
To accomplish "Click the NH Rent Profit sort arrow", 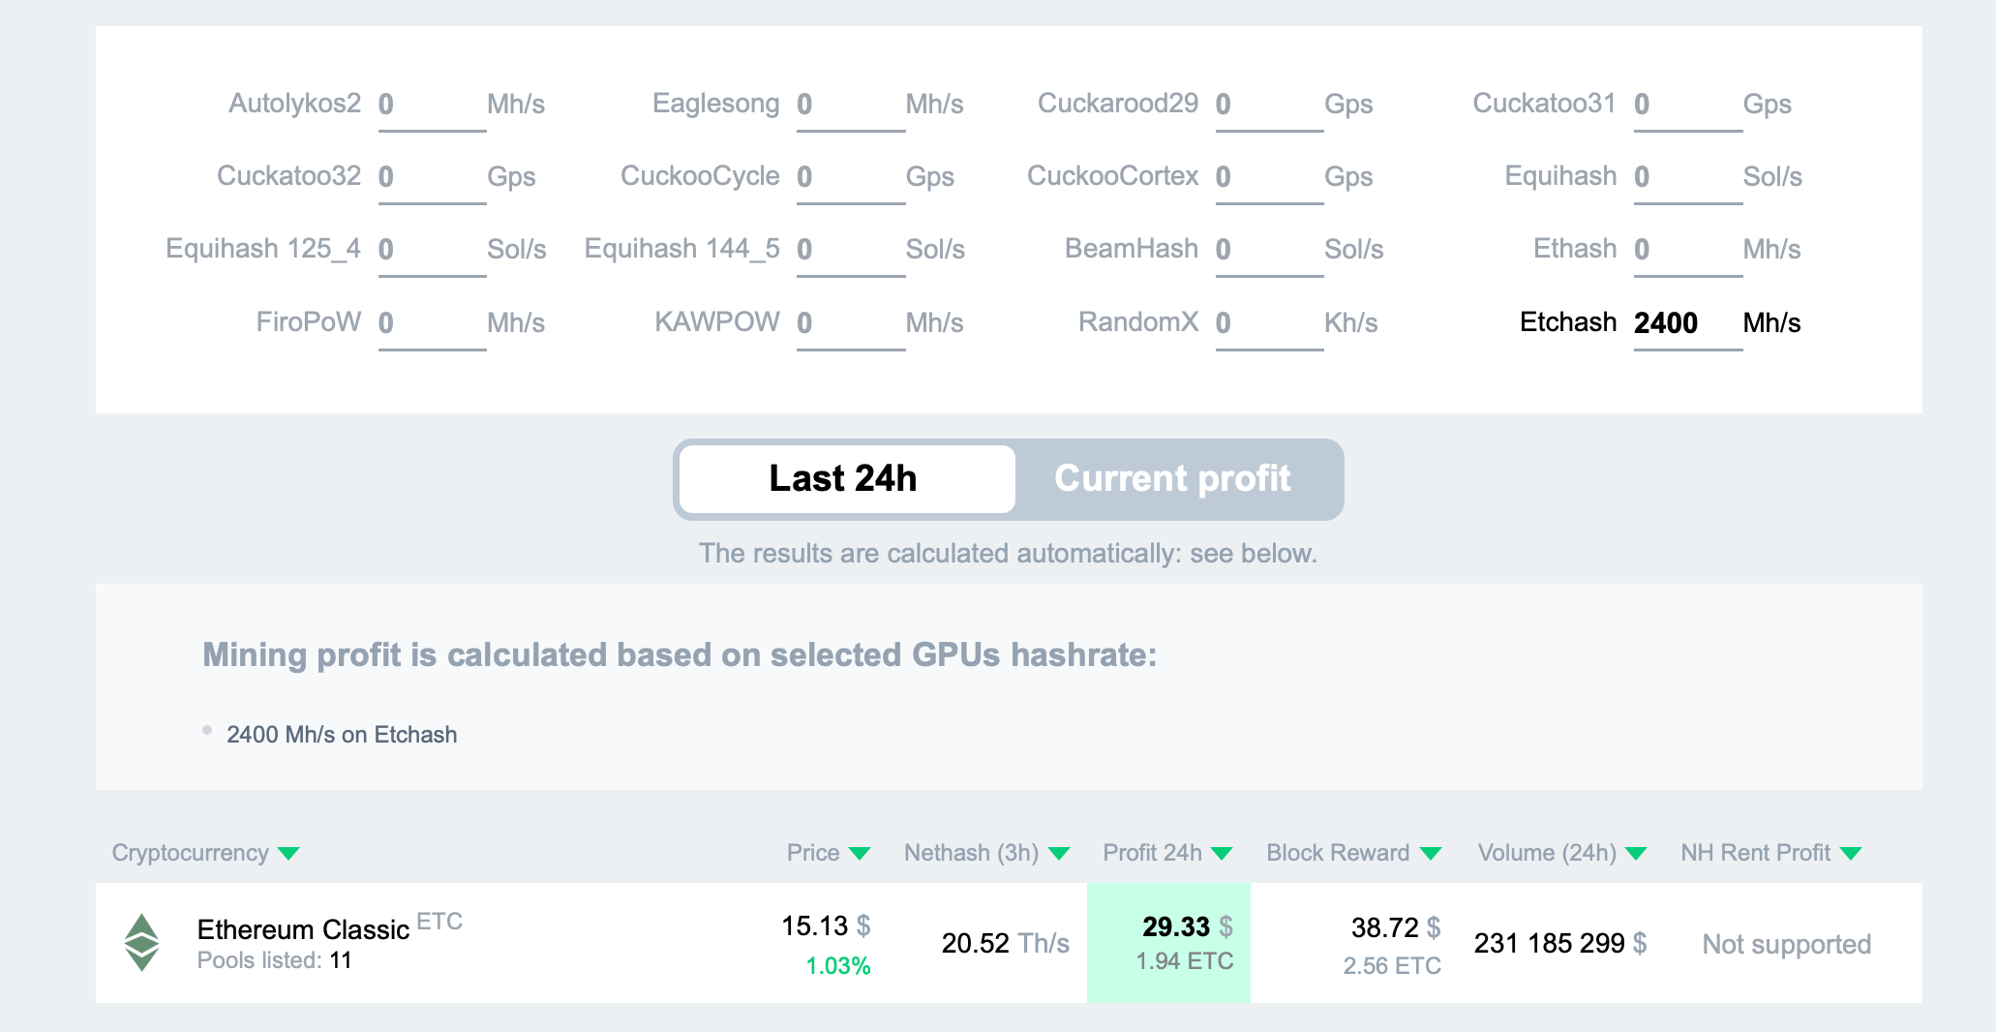I will pos(1851,853).
